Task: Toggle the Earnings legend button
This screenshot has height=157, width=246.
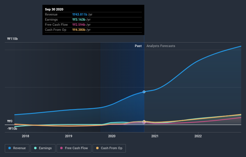Action: pyautogui.click(x=43, y=148)
